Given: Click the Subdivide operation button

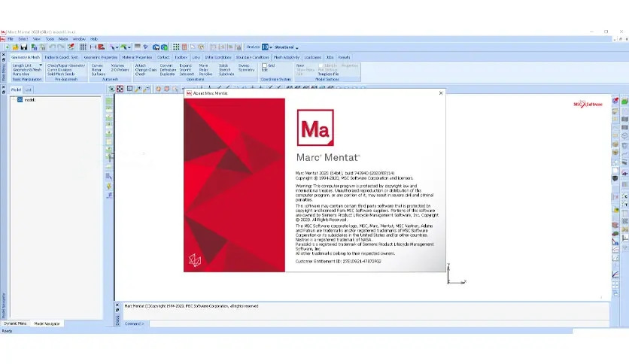Looking at the screenshot, I should pos(226,74).
